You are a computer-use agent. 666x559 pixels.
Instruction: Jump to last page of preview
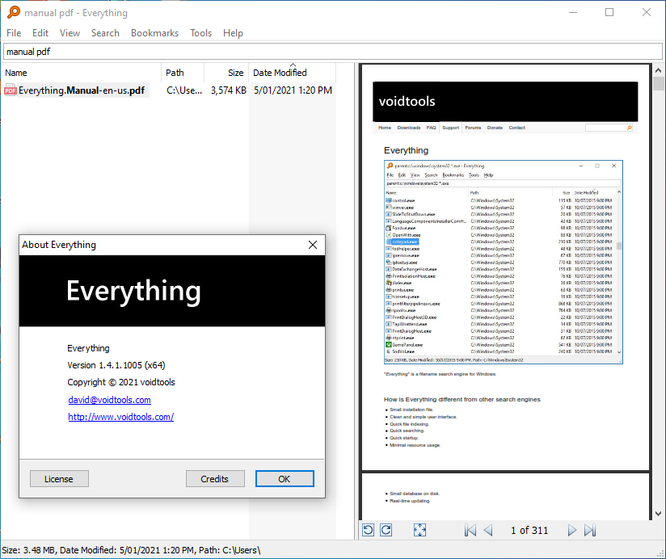coord(590,530)
